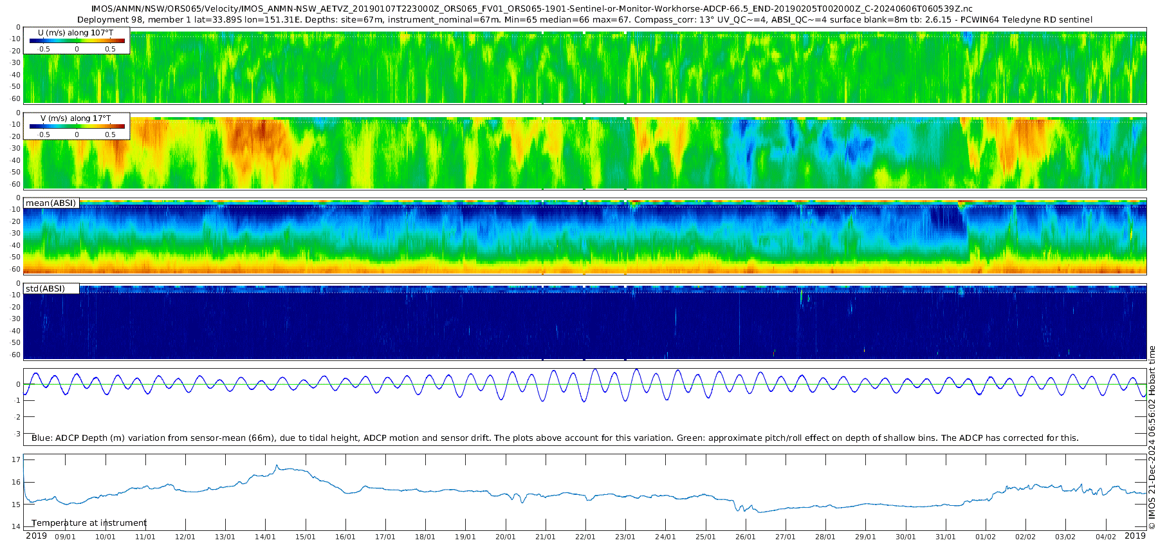Screen dimensions: 1158x547
Task: Click the 'mean(ABSI)' panel label
Action: pos(51,203)
